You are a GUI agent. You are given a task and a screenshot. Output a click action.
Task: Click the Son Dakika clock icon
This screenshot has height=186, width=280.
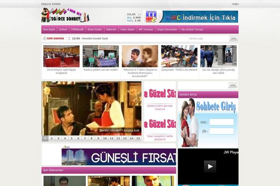coord(45,39)
